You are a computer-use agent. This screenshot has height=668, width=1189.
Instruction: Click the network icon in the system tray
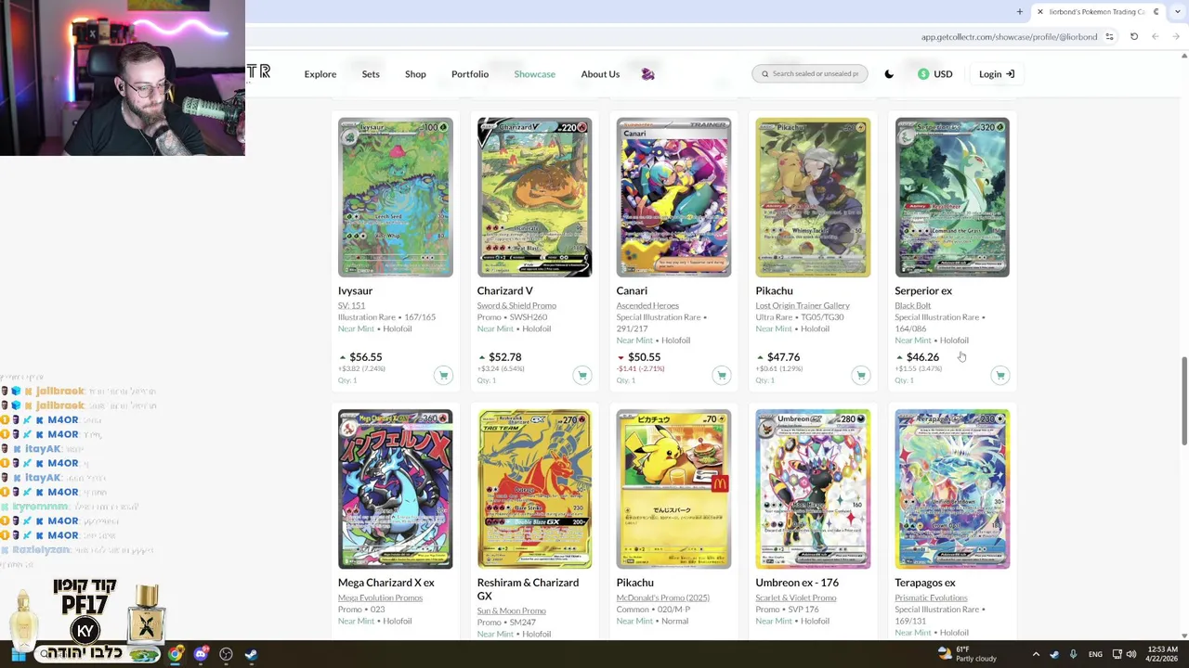pyautogui.click(x=1117, y=654)
